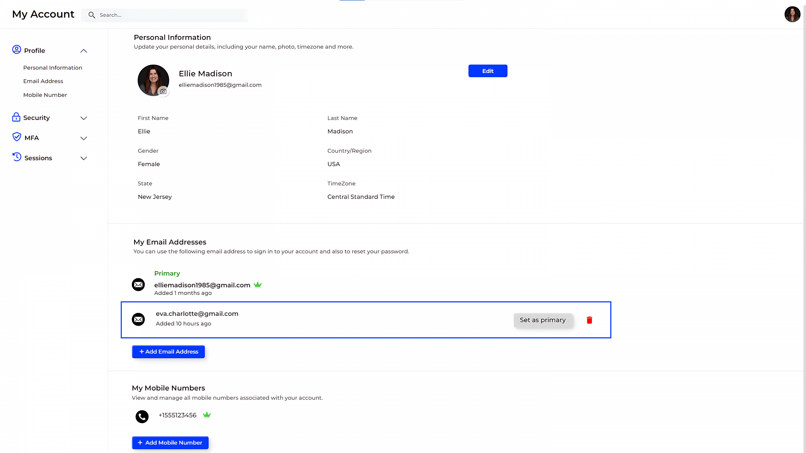This screenshot has height=453, width=806.
Task: Click the green Primary label
Action: click(167, 273)
